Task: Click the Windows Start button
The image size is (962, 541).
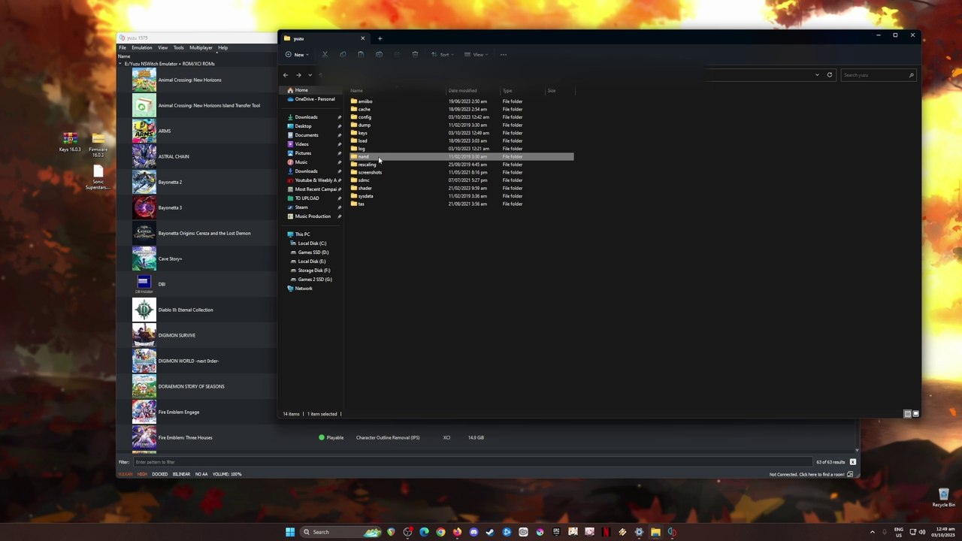Action: pyautogui.click(x=290, y=532)
